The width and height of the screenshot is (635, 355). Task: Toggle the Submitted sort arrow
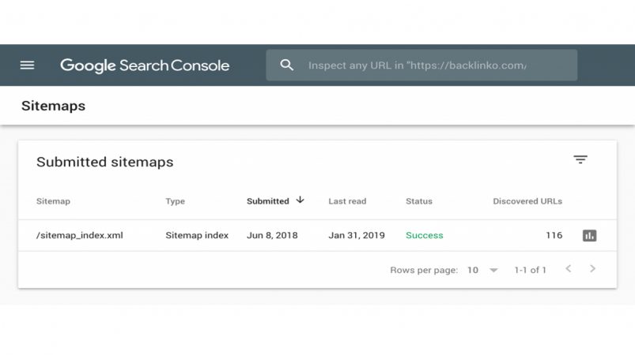click(300, 200)
